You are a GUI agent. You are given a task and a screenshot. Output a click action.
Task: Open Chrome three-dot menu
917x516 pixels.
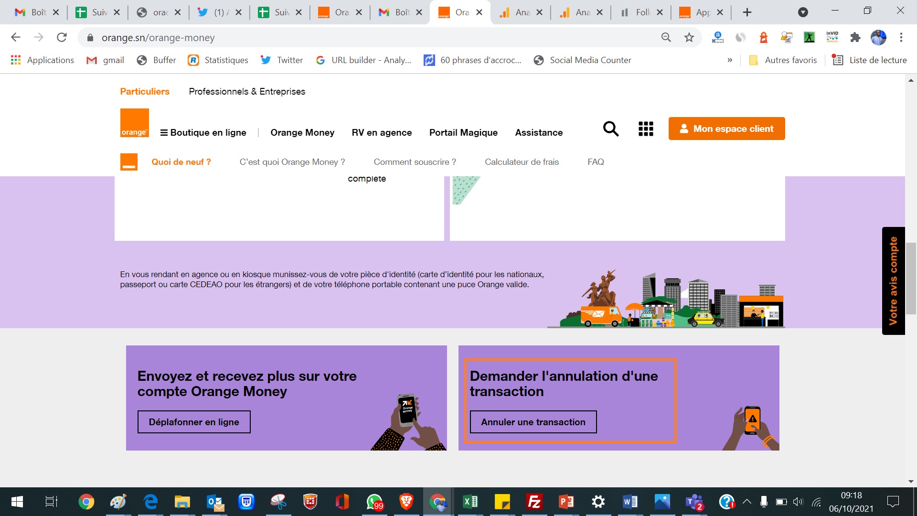pyautogui.click(x=901, y=37)
